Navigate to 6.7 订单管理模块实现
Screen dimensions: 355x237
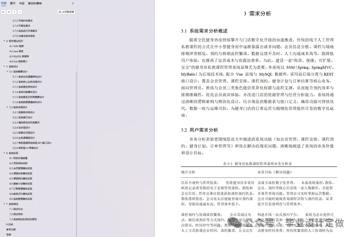21,189
